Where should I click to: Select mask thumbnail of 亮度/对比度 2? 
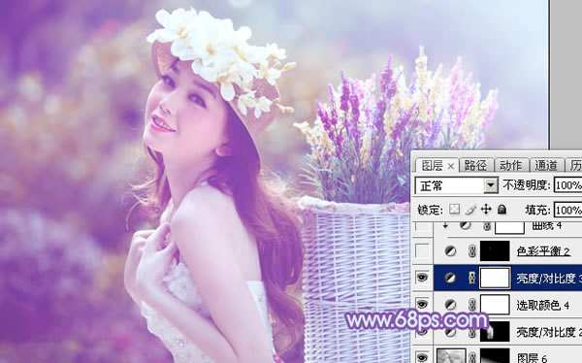[495, 331]
